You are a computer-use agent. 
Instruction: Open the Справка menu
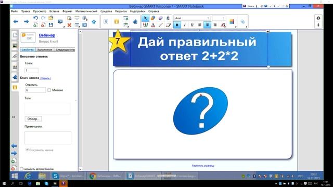[153, 11]
